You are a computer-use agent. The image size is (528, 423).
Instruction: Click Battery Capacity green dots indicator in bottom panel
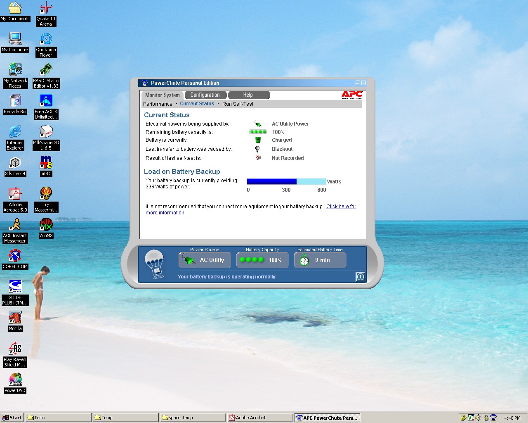(252, 259)
